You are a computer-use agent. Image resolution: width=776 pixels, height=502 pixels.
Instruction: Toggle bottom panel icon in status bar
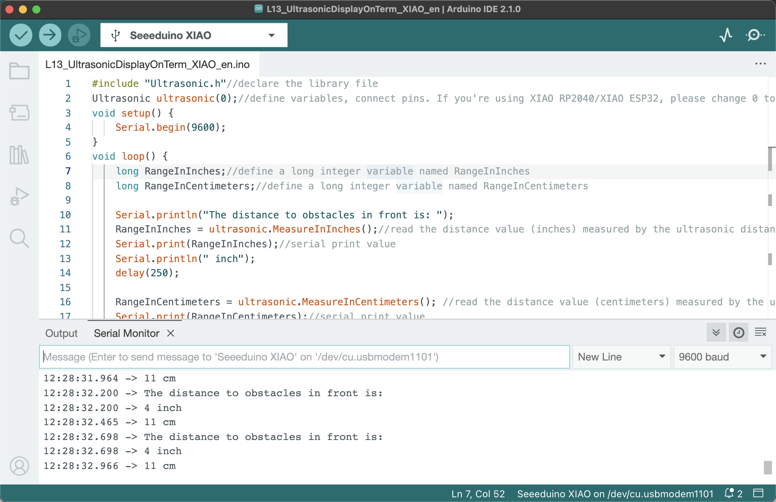click(758, 493)
